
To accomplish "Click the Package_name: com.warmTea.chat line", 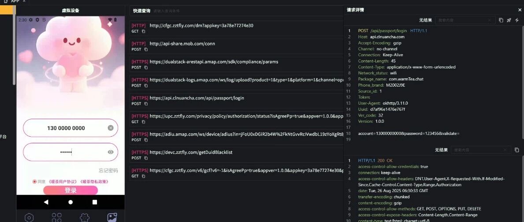I will coord(390,79).
